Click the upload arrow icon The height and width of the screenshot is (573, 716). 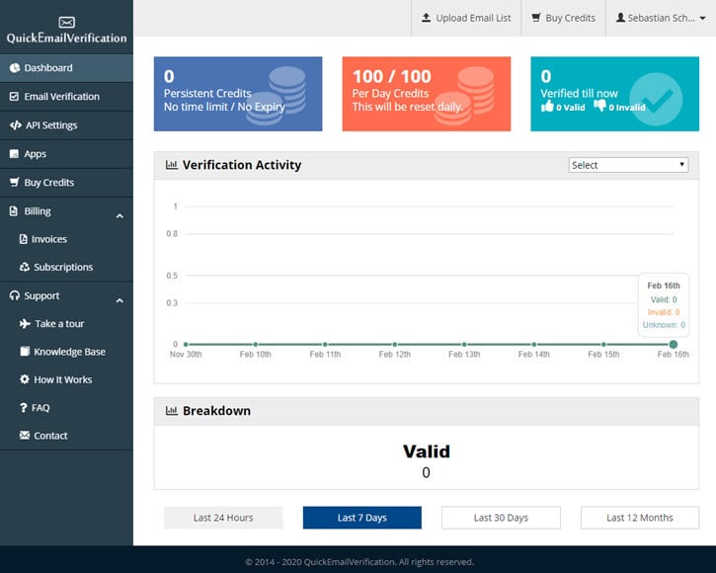pos(426,18)
